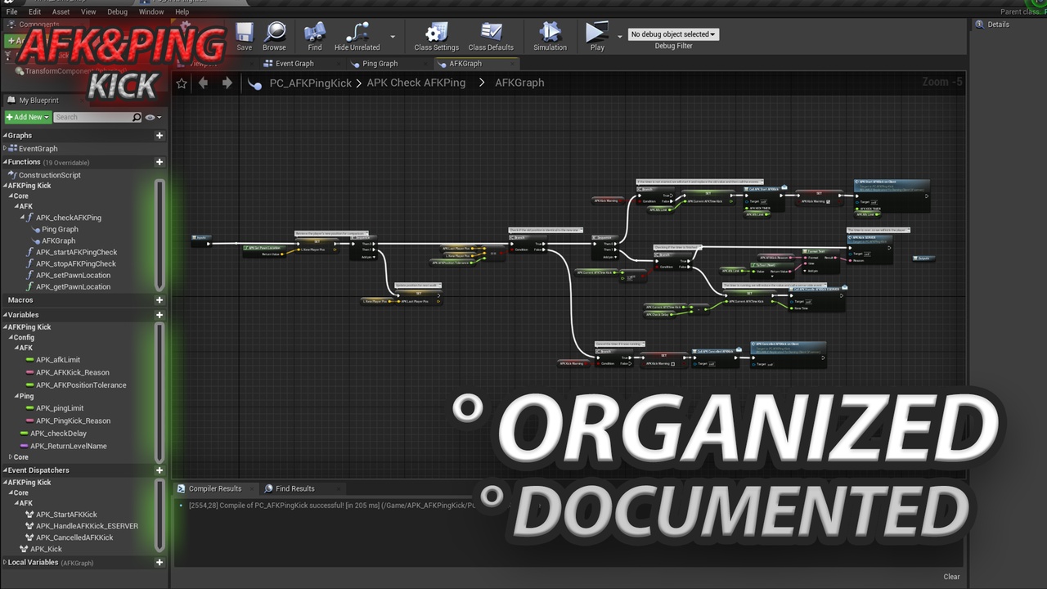Collapse the Functions section
Viewport: 1047px width, 589px height.
[5, 162]
